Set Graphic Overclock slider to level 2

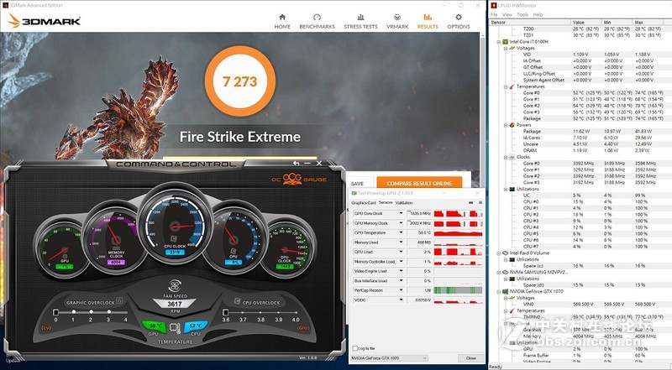(x=91, y=312)
